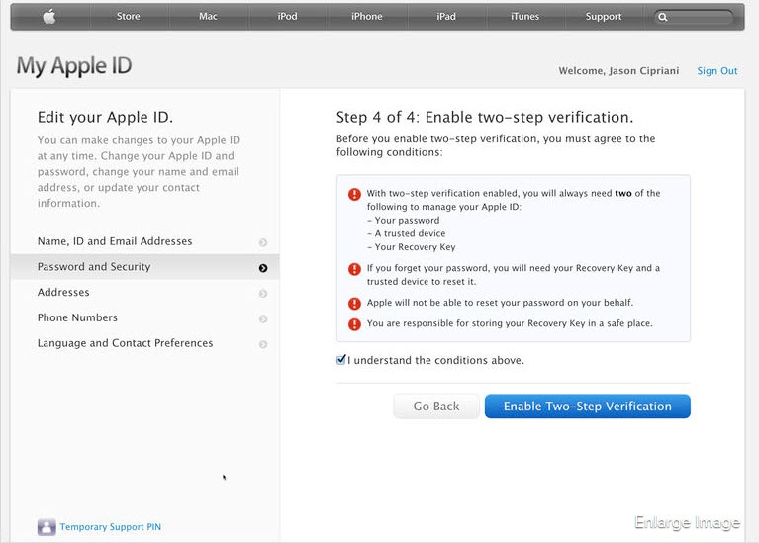Click arrow icon beside Password and Security
The width and height of the screenshot is (759, 543).
262,268
